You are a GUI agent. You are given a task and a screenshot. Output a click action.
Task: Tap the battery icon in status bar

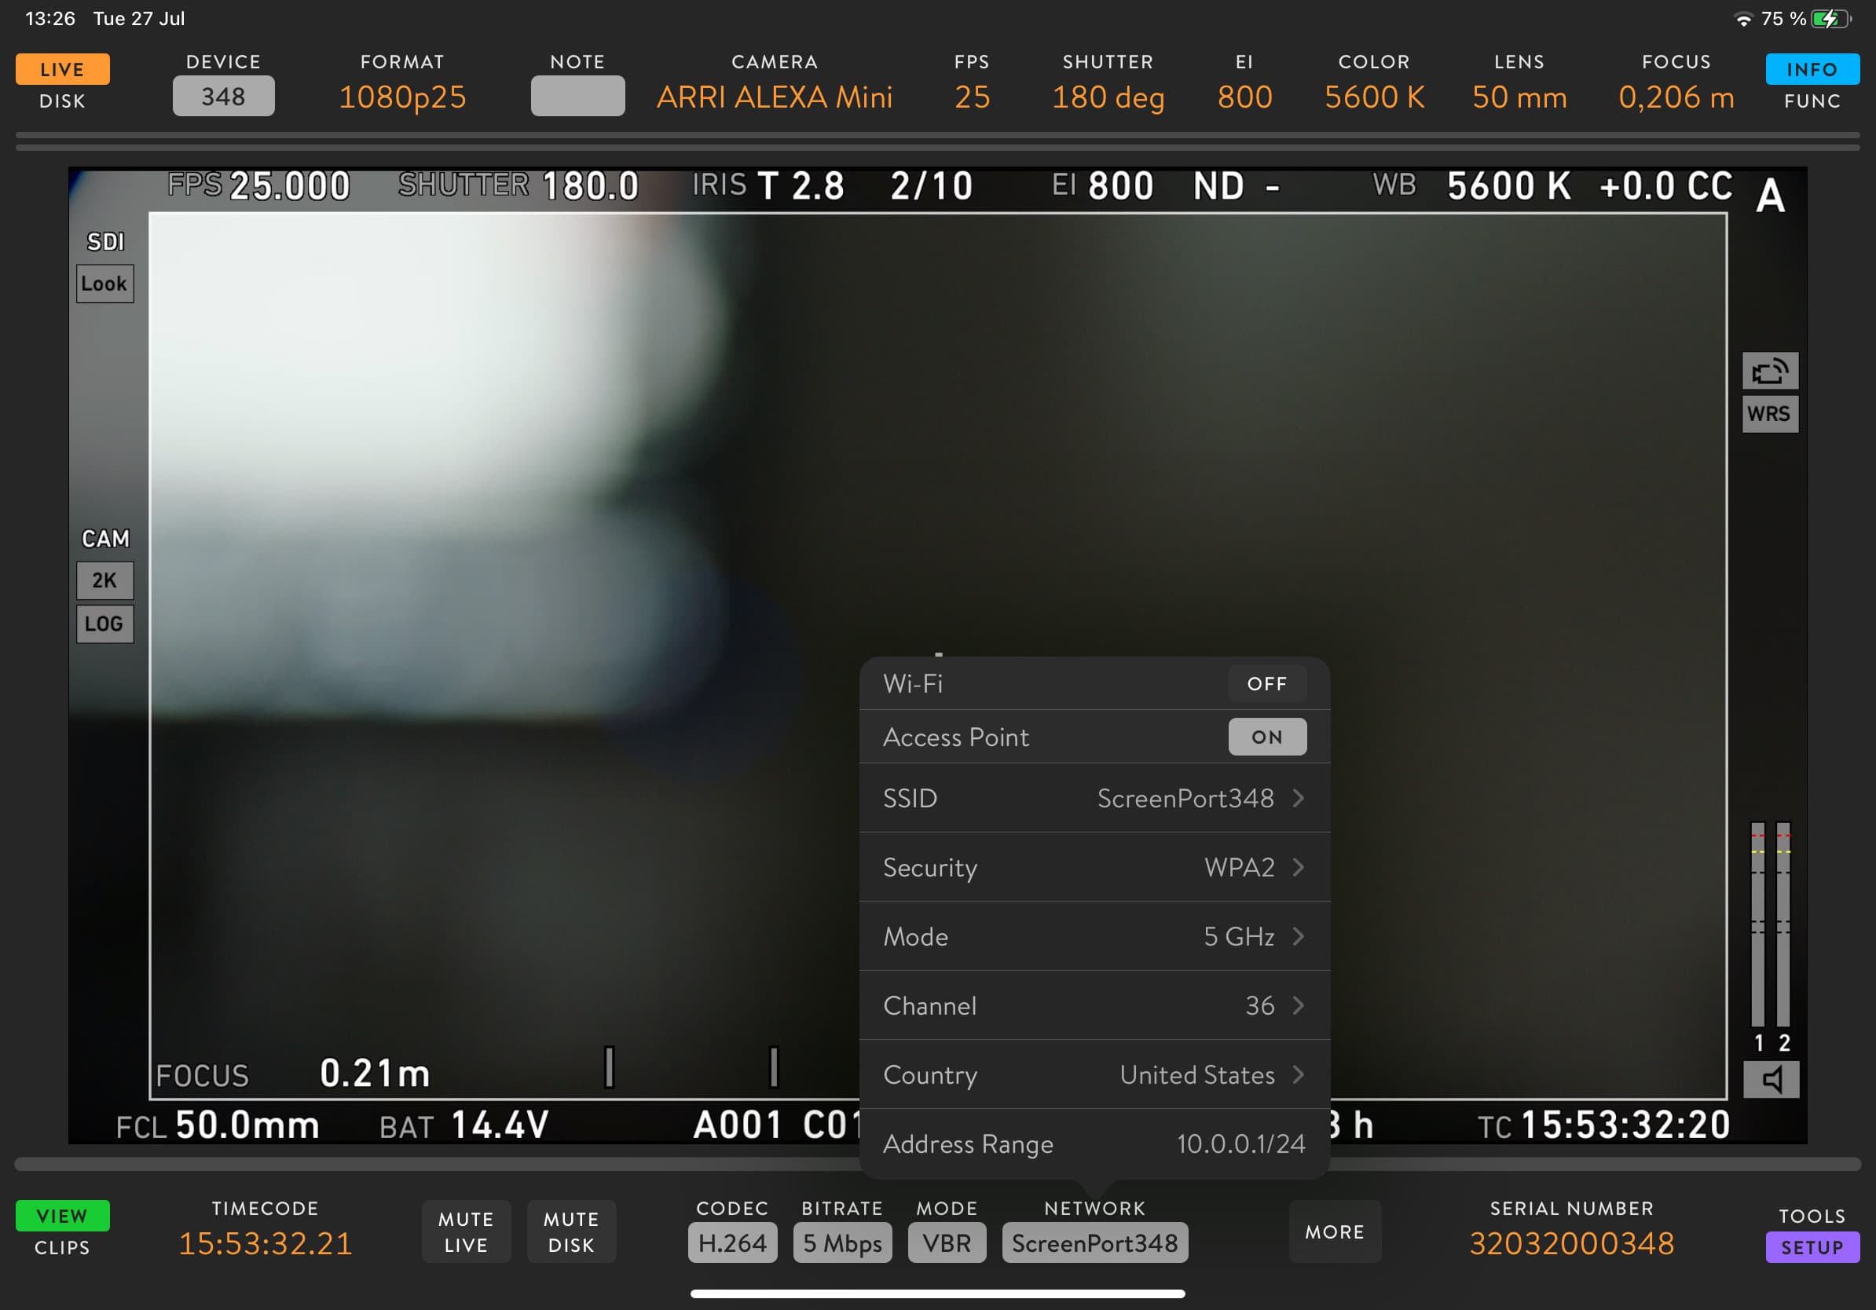coord(1830,19)
